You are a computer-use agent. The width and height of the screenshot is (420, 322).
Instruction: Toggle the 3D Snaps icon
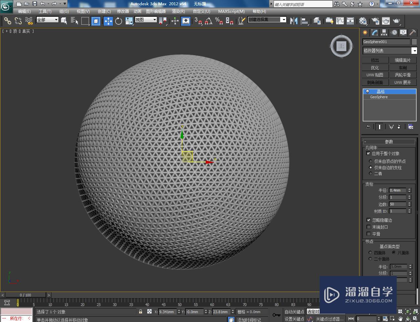click(198, 21)
